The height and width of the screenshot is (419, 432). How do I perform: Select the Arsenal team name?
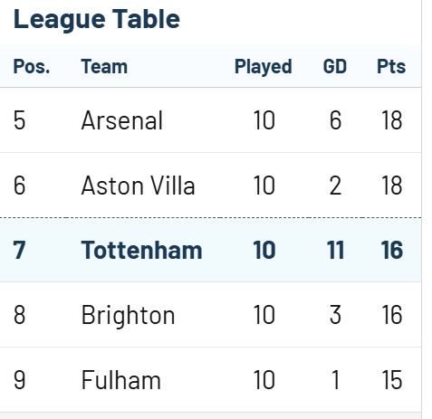(122, 120)
